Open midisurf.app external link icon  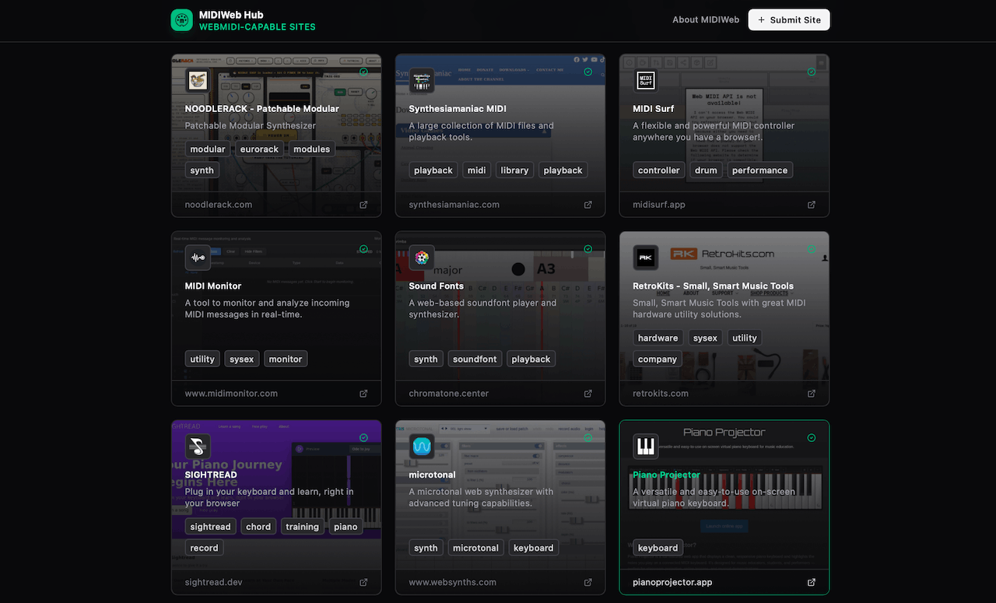[812, 205]
